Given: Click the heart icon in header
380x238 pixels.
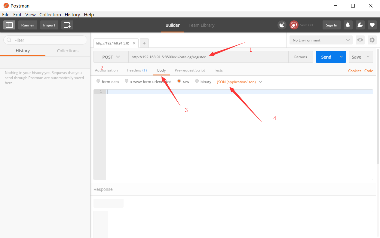Looking at the screenshot, I should pyautogui.click(x=372, y=25).
